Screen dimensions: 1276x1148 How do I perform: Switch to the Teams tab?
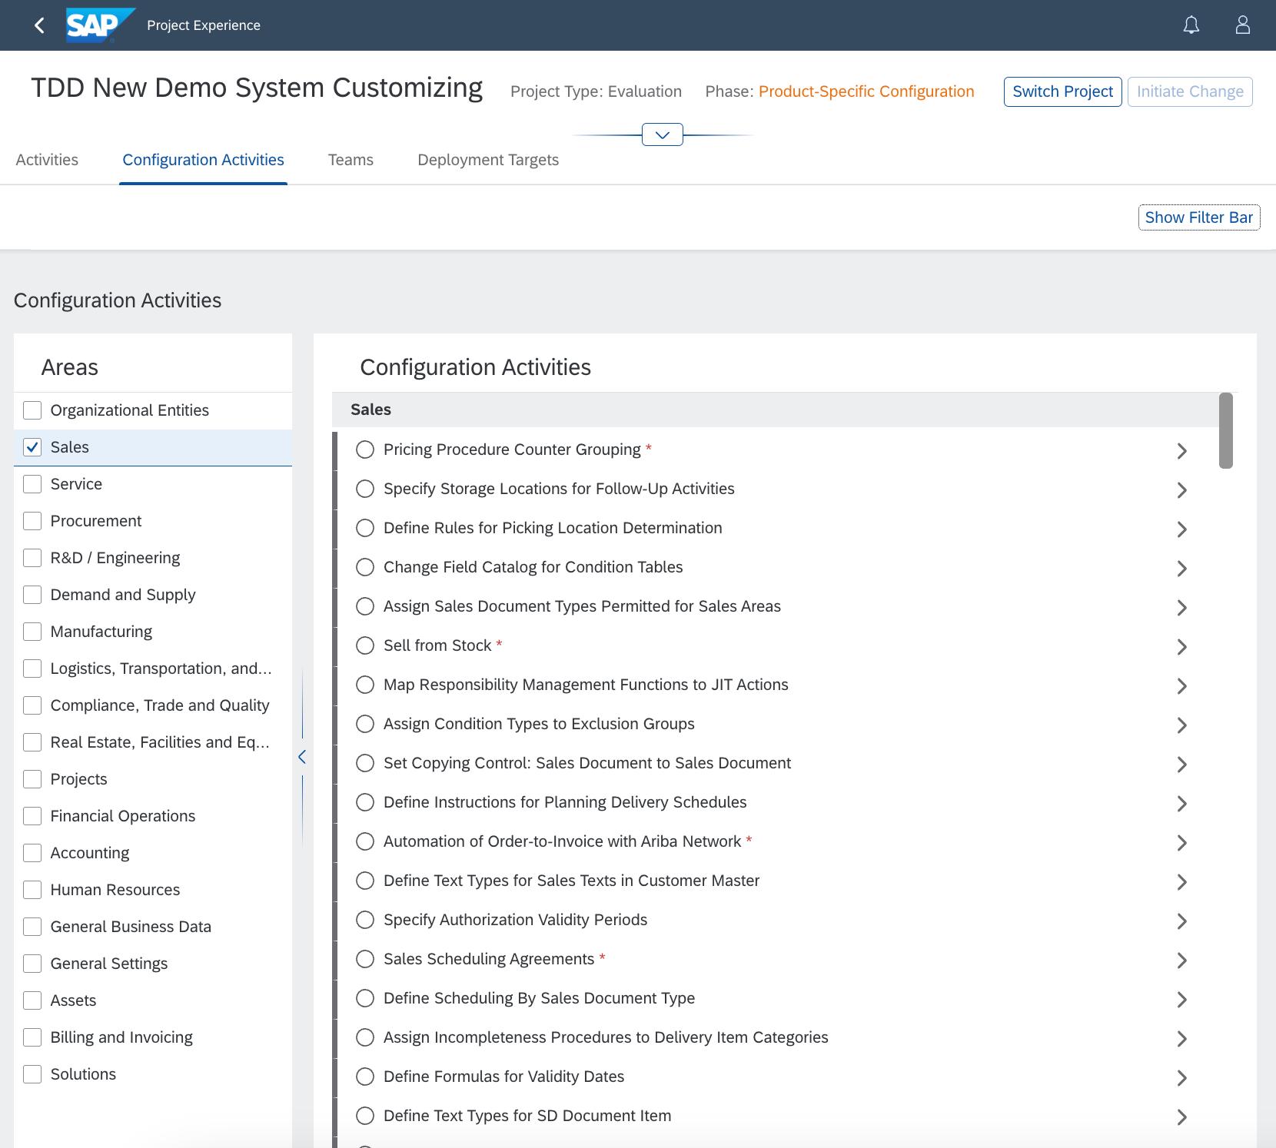351,160
